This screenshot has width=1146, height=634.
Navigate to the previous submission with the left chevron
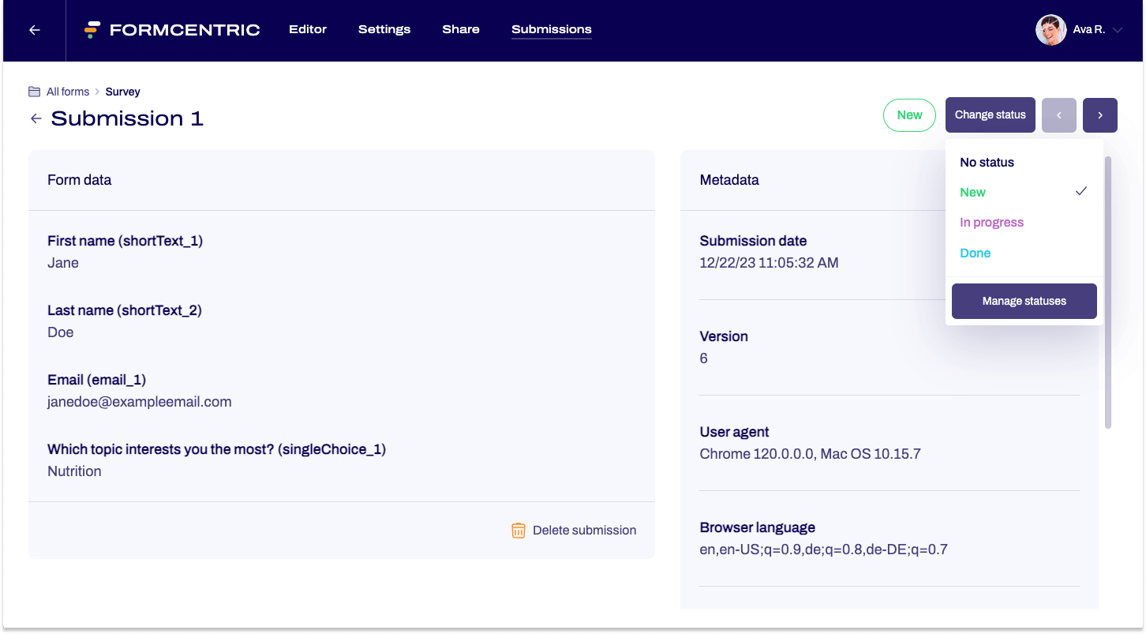1058,114
